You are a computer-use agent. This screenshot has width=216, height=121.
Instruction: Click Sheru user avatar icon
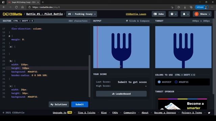tap(196, 14)
